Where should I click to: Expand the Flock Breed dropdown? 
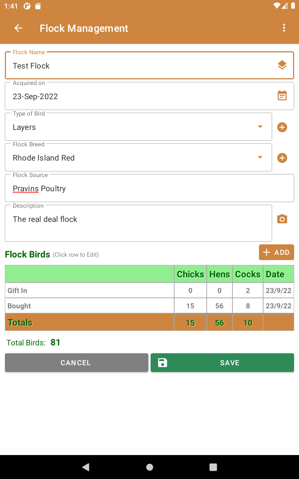(260, 158)
